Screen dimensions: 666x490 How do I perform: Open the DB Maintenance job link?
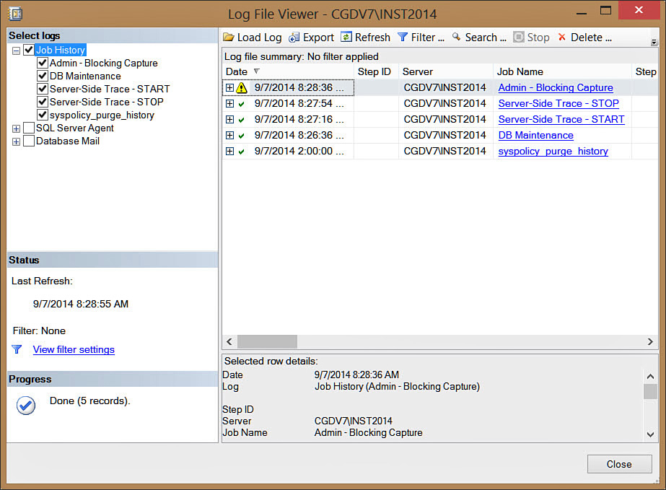tap(535, 136)
